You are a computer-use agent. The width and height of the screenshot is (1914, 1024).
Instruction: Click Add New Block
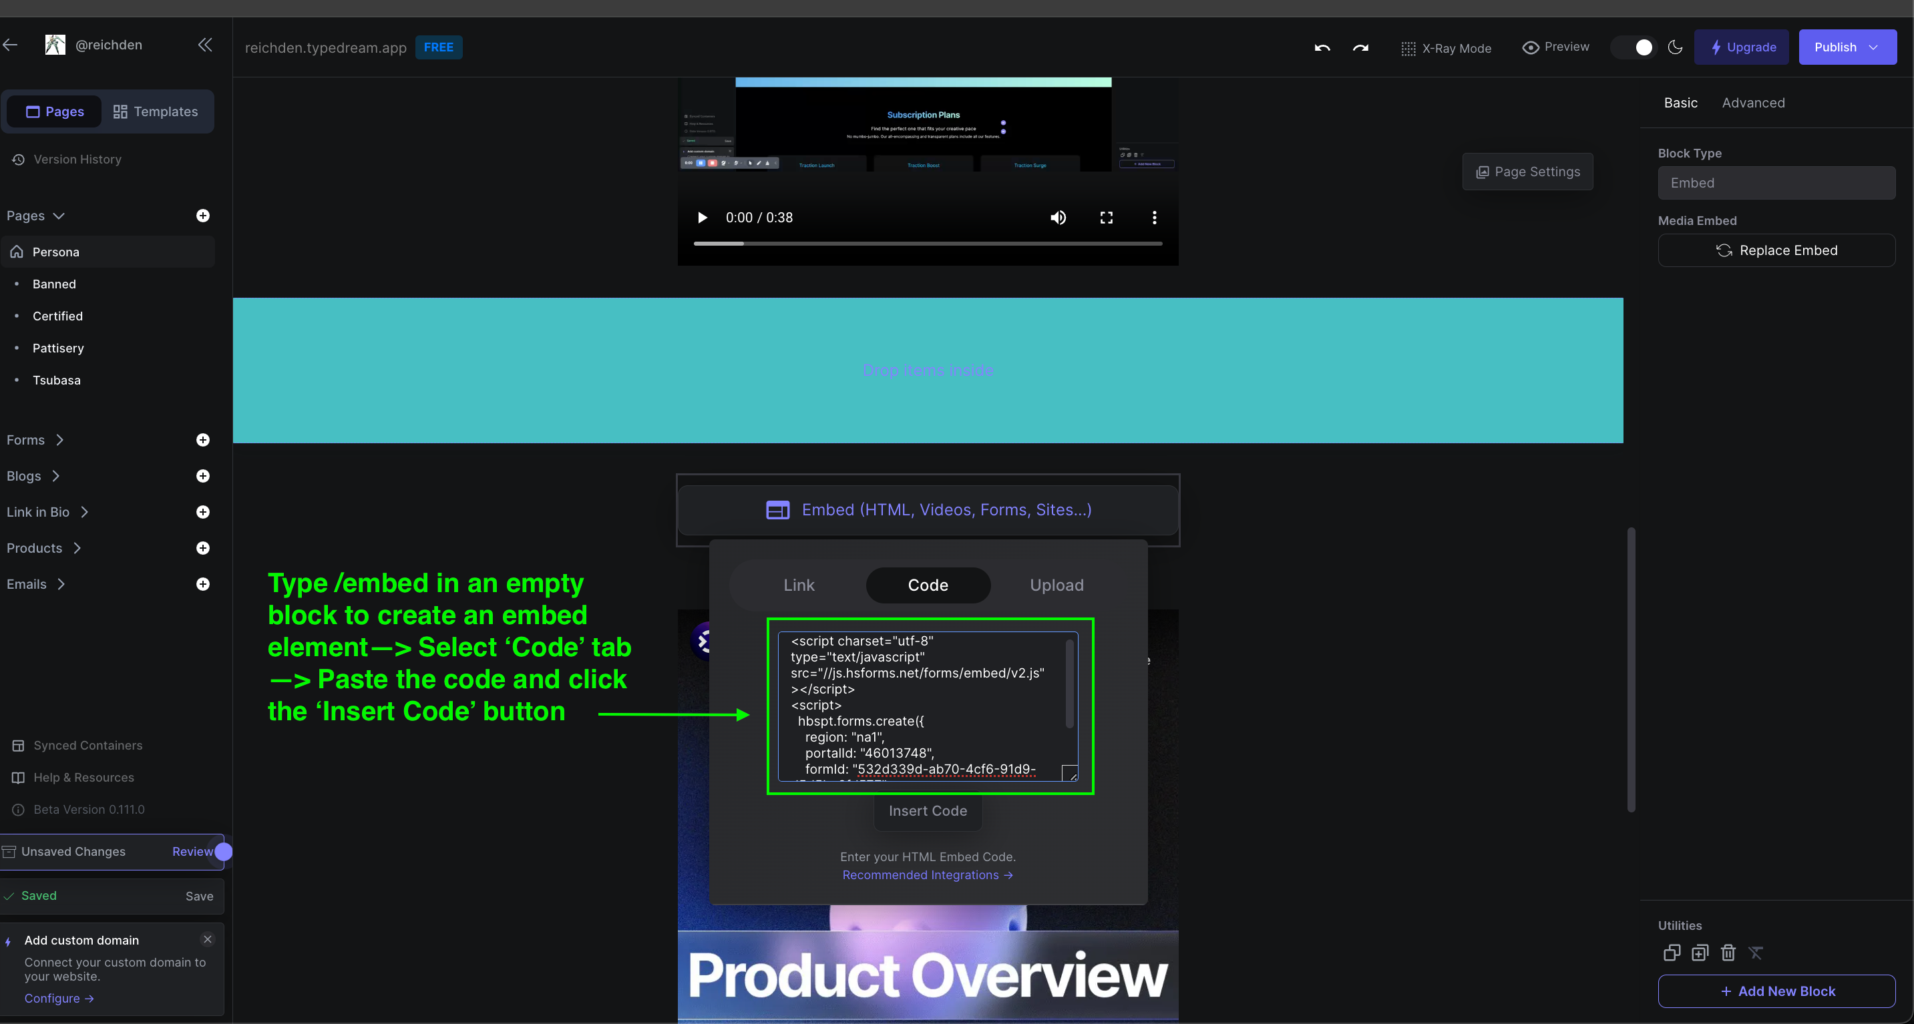[x=1776, y=991]
